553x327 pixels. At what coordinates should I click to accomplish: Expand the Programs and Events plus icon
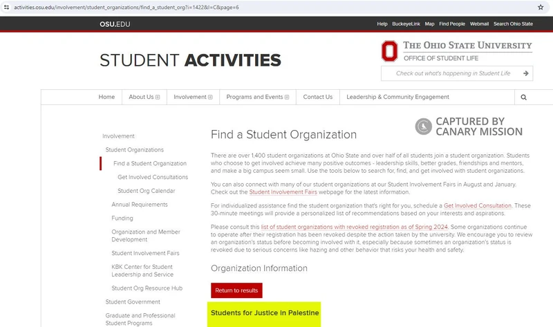pyautogui.click(x=287, y=97)
